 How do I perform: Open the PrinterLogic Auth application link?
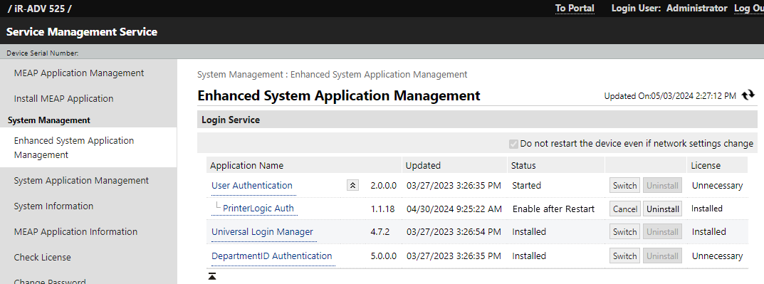(x=258, y=209)
